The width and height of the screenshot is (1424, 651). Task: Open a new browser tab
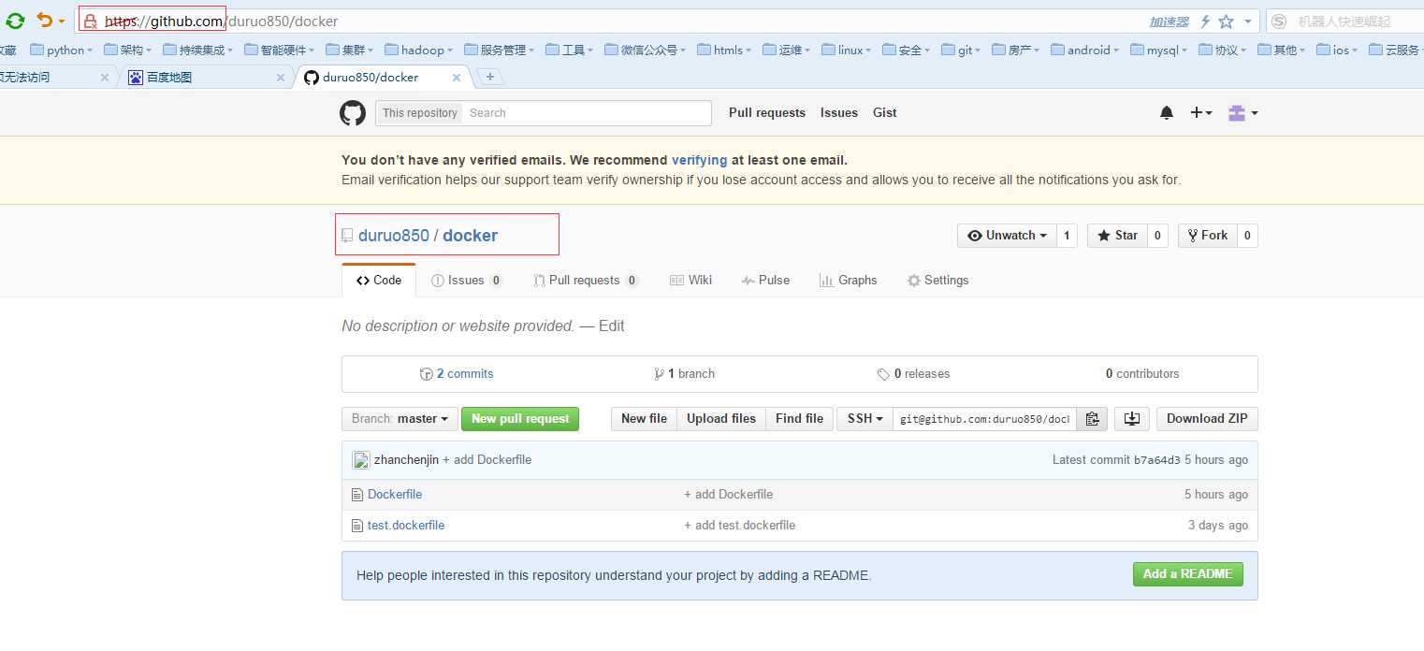click(489, 77)
